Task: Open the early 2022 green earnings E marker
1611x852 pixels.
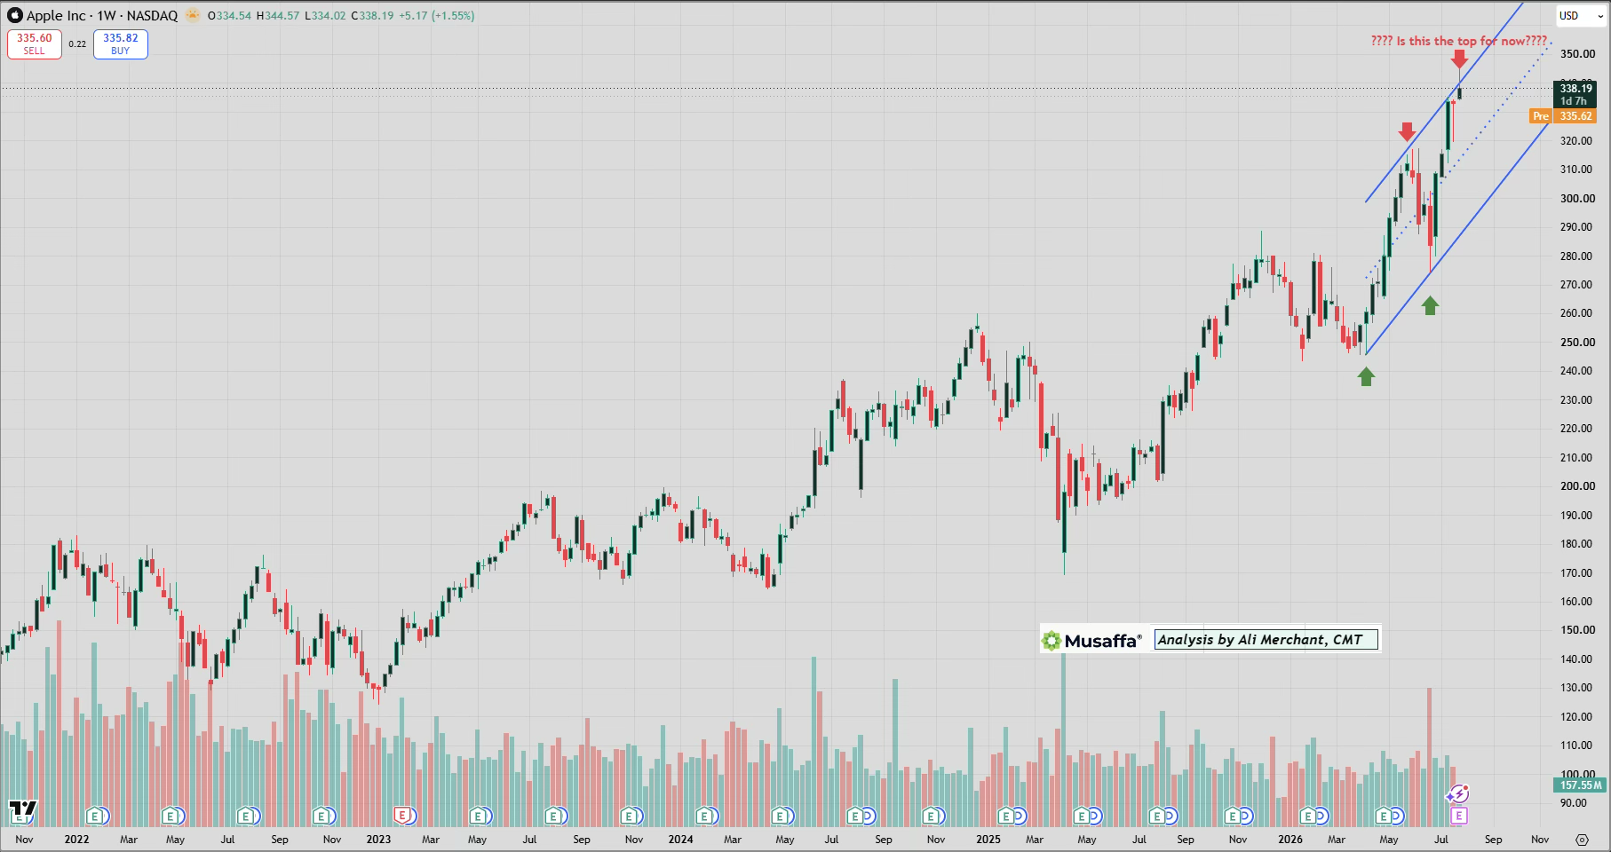Action: click(95, 816)
